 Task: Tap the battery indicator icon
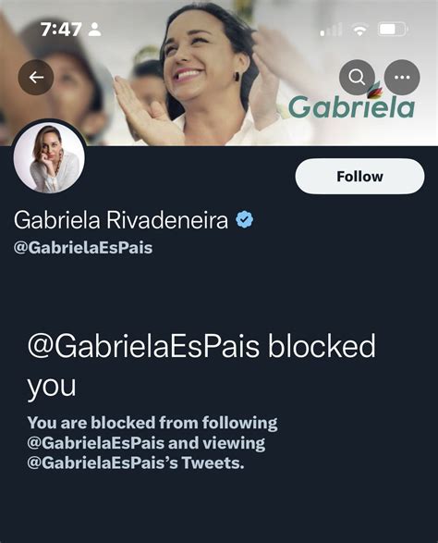[x=394, y=29]
